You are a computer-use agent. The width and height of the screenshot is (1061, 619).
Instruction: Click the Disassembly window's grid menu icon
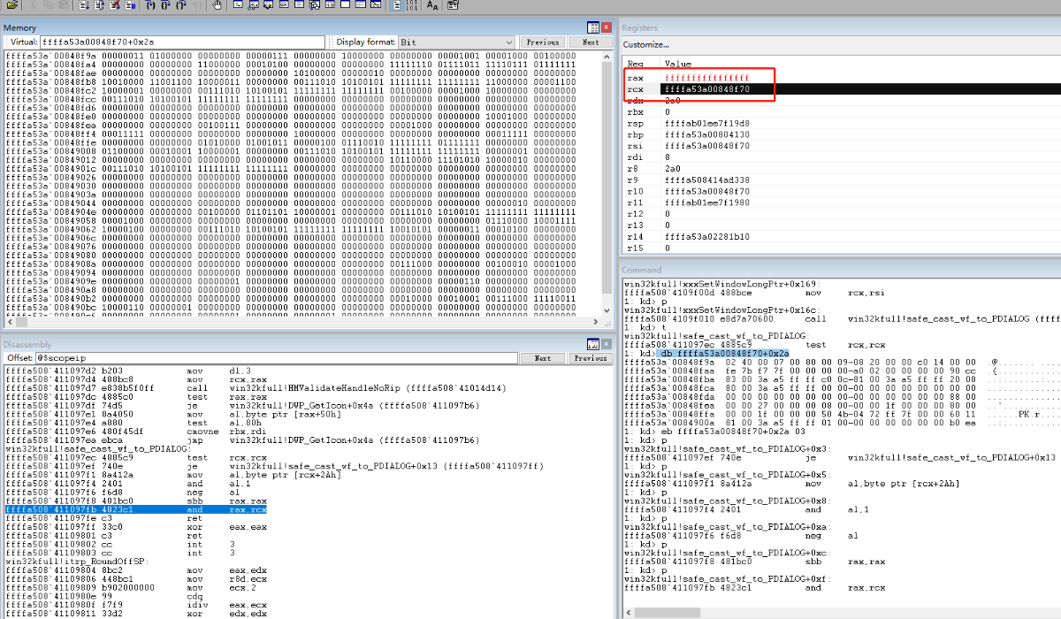(x=594, y=344)
